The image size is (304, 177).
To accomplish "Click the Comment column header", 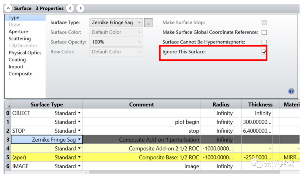I will (142, 105).
